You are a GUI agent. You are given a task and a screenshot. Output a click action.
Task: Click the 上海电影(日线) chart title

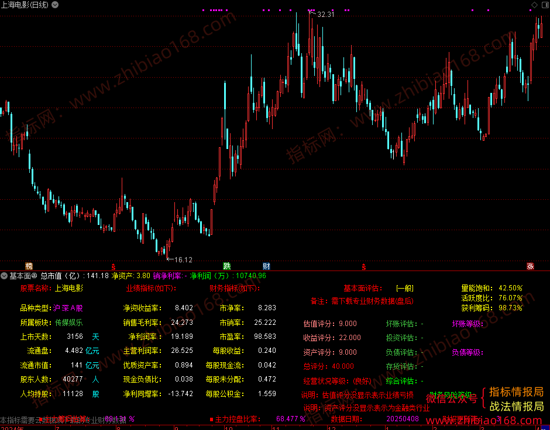click(25, 5)
